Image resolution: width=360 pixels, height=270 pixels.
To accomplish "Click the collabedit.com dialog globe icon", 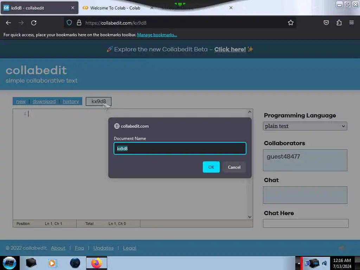I will (117, 126).
